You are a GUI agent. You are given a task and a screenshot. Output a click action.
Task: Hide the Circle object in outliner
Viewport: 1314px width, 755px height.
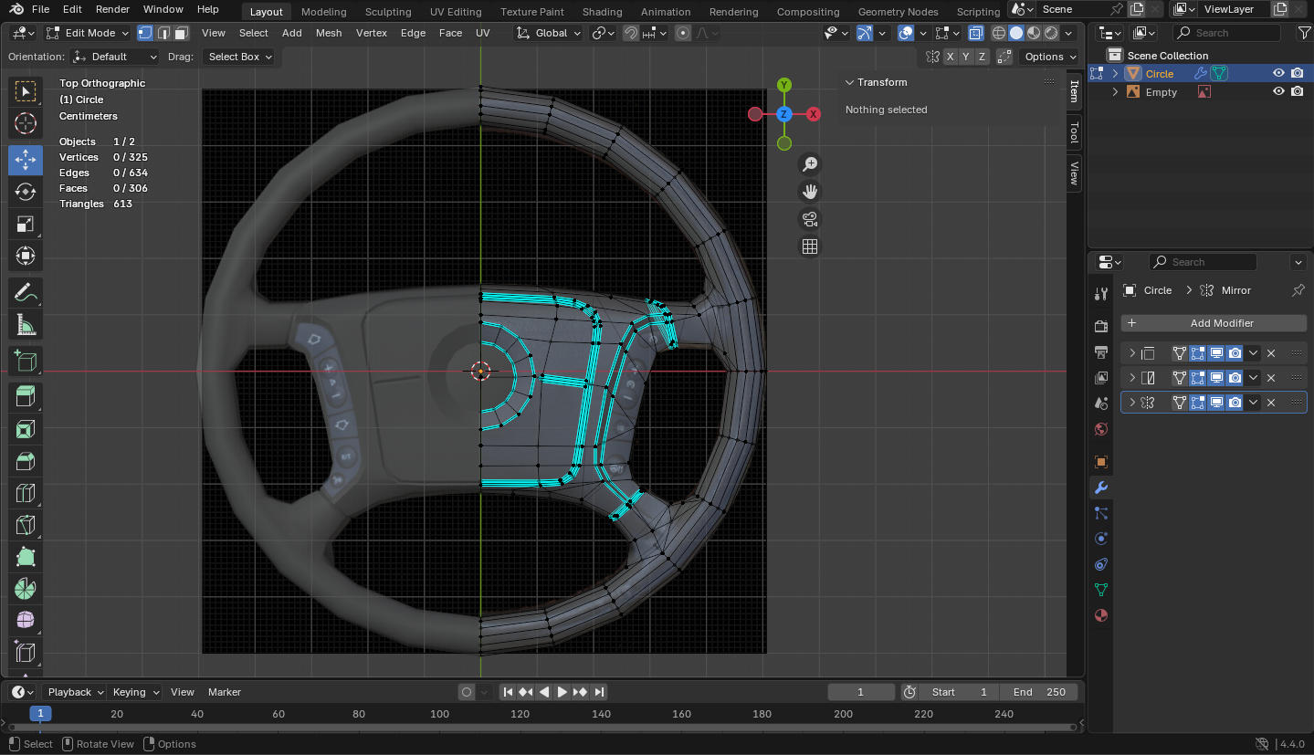pyautogui.click(x=1278, y=74)
